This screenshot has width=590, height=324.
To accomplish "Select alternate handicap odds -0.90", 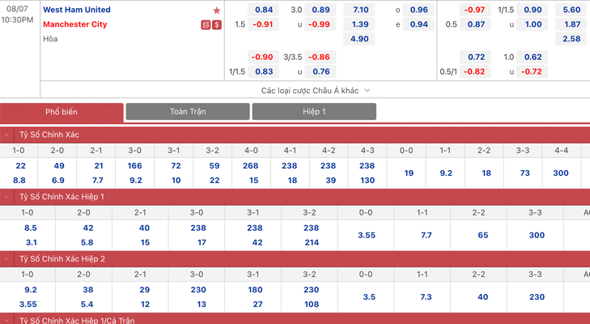I will [263, 57].
